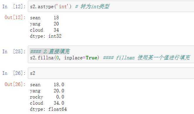Click the Out[12] output prompt

click(x=15, y=17)
